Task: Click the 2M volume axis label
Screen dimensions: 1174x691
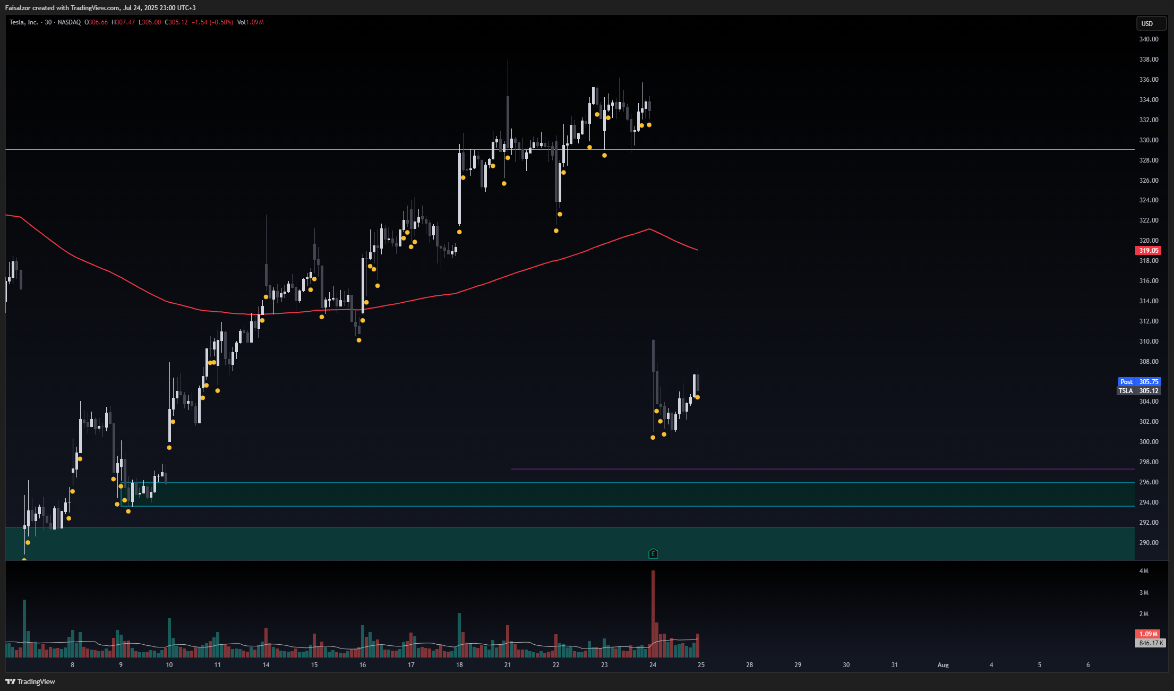Action: (x=1144, y=614)
